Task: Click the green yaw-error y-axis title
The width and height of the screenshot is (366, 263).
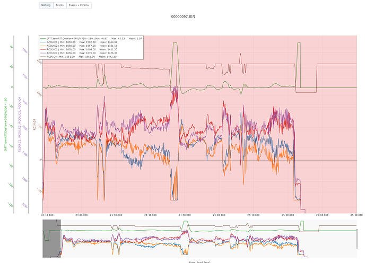Action: tap(6, 125)
